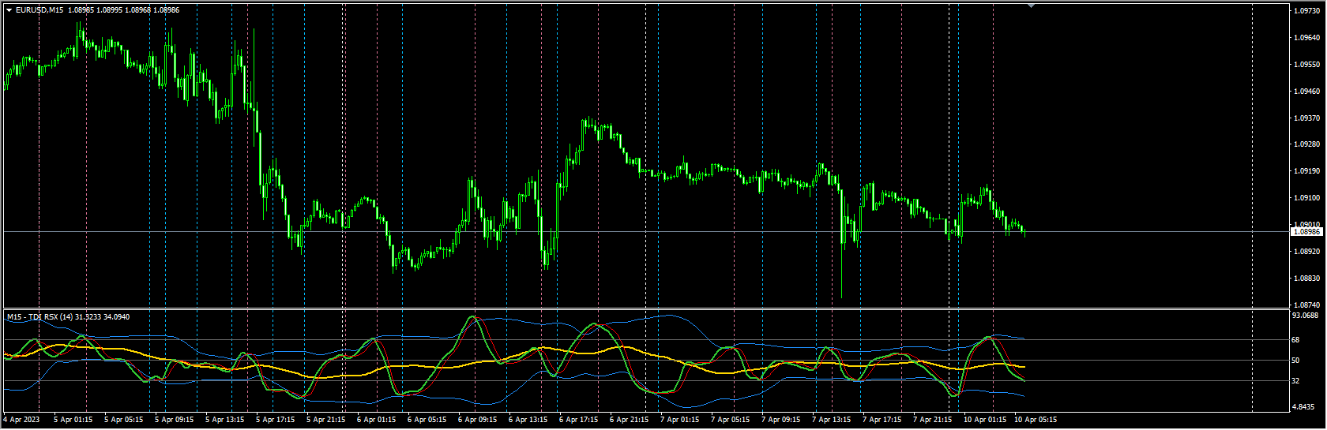Click price scale value 1.09640
The height and width of the screenshot is (430, 1327).
(1308, 38)
